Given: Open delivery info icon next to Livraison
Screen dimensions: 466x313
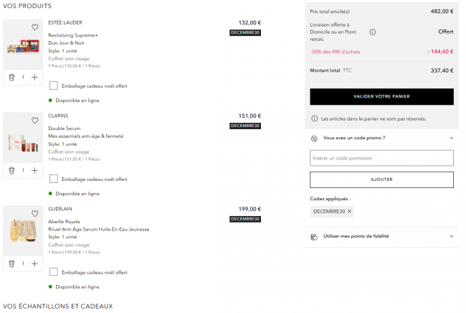Looking at the screenshot, I should click(x=373, y=32).
